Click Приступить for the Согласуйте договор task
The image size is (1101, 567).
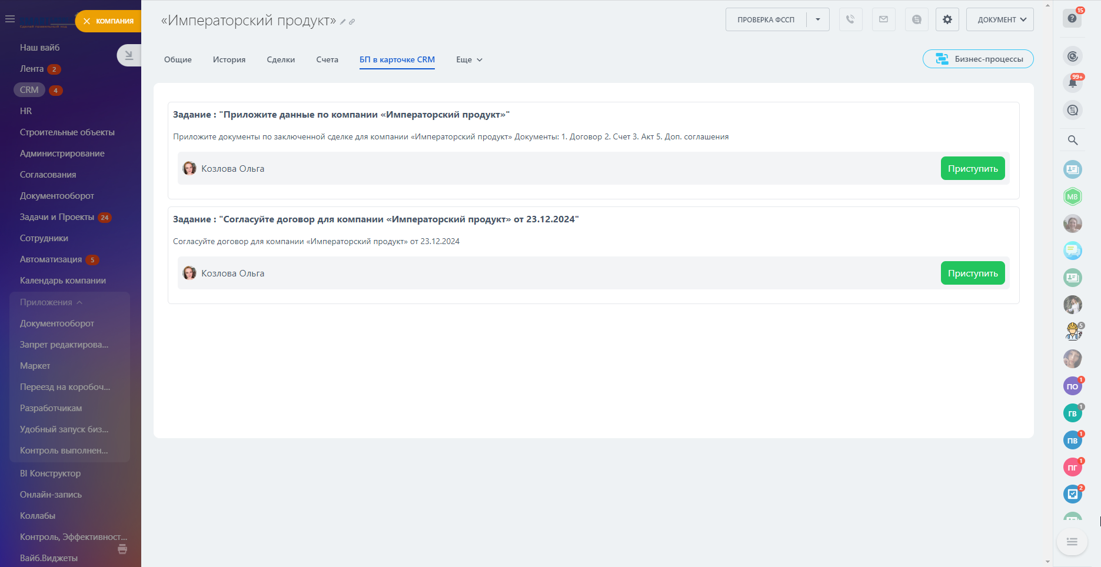point(973,273)
